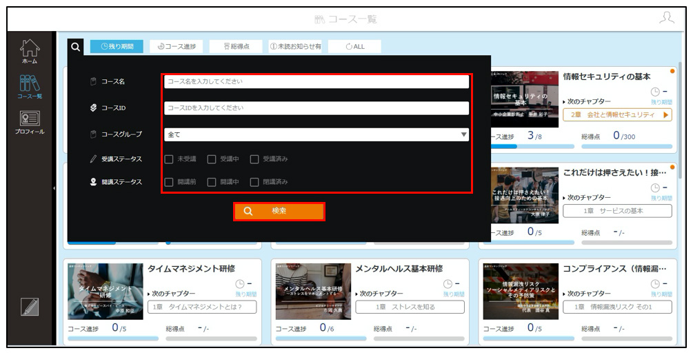The height and width of the screenshot is (355, 693).
Task: Click the 情報セキュリティの基本 course title
Action: 607,77
